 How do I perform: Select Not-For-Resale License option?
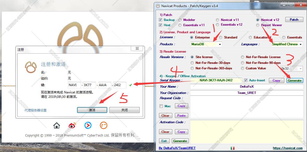coord(243,57)
